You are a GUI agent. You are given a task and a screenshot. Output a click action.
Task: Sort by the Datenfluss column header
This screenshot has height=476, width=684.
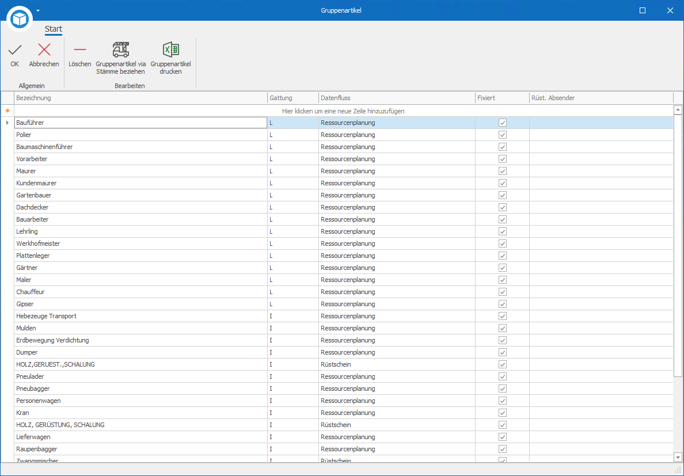[x=397, y=98]
